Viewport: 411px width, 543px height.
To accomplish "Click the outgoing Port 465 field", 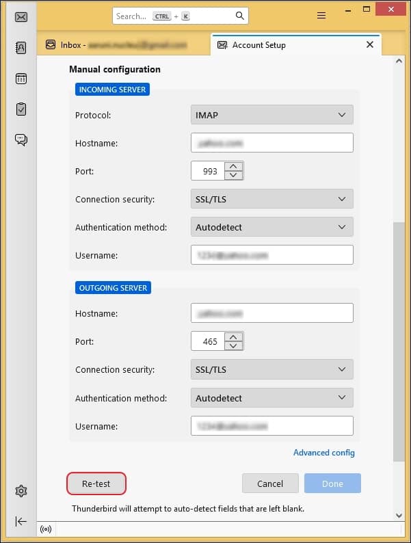I will [x=208, y=341].
